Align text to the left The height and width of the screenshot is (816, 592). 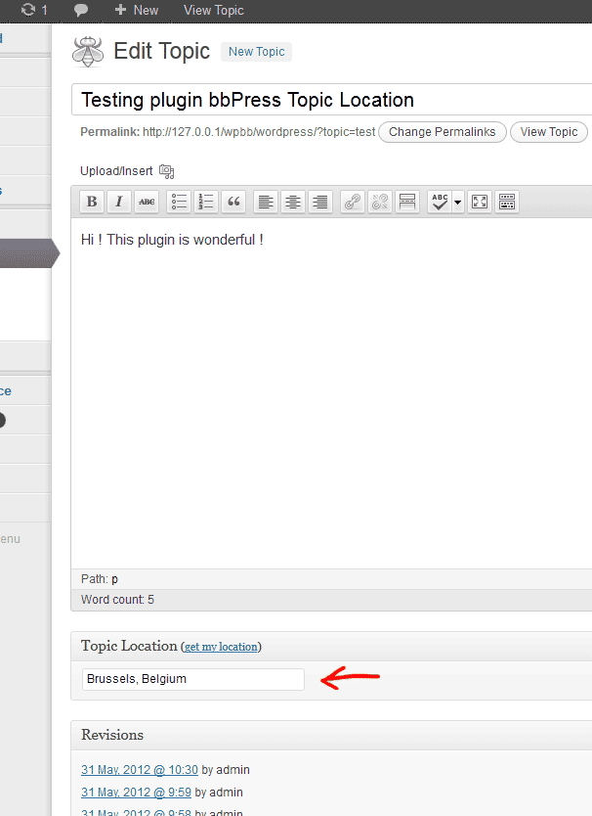(266, 202)
